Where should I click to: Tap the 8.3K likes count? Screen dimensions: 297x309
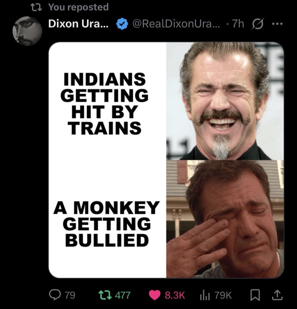coord(175,295)
